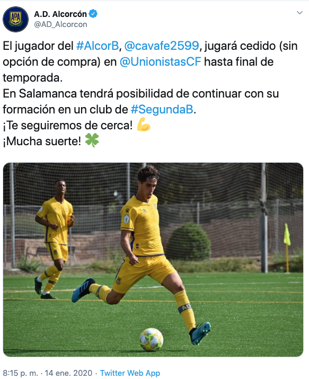Click the flexed biceps emoji

tap(144, 125)
